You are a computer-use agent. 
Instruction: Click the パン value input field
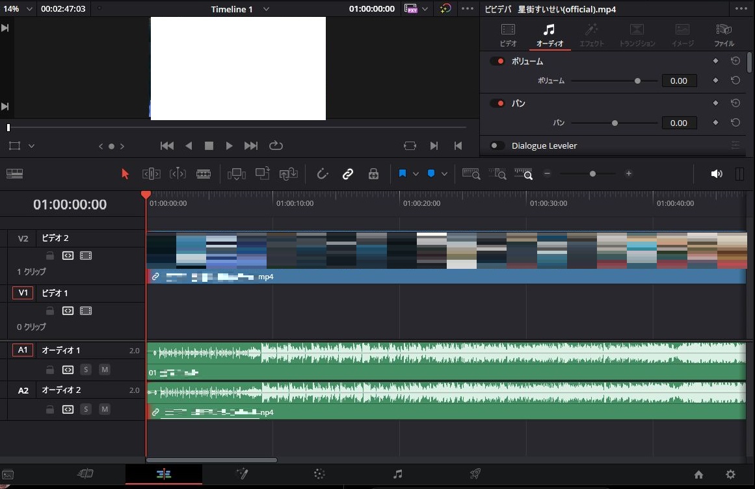point(679,123)
